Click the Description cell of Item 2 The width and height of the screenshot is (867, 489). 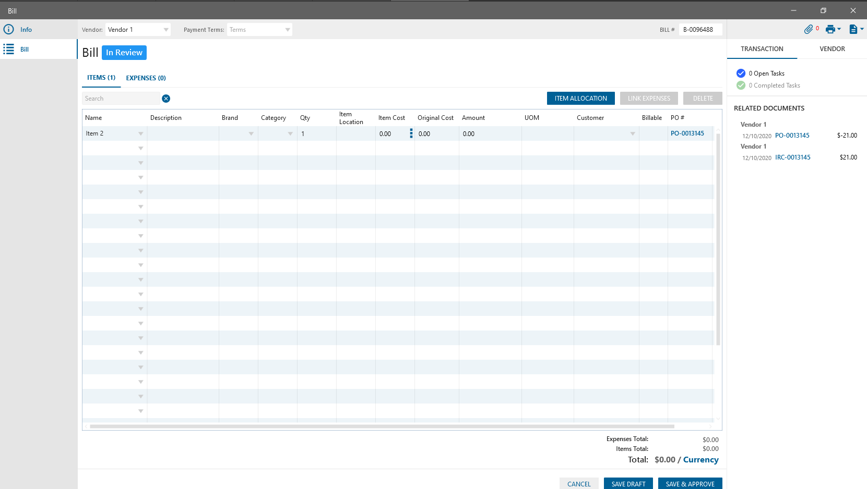coord(183,134)
